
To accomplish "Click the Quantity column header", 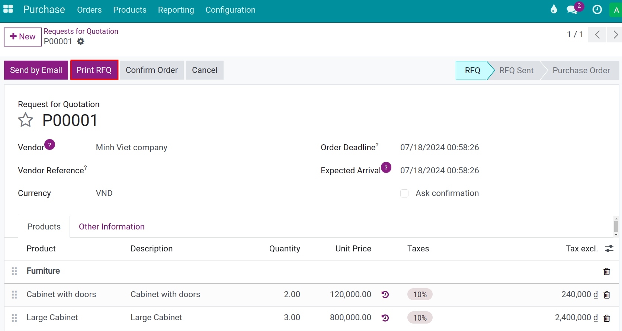I will [285, 249].
